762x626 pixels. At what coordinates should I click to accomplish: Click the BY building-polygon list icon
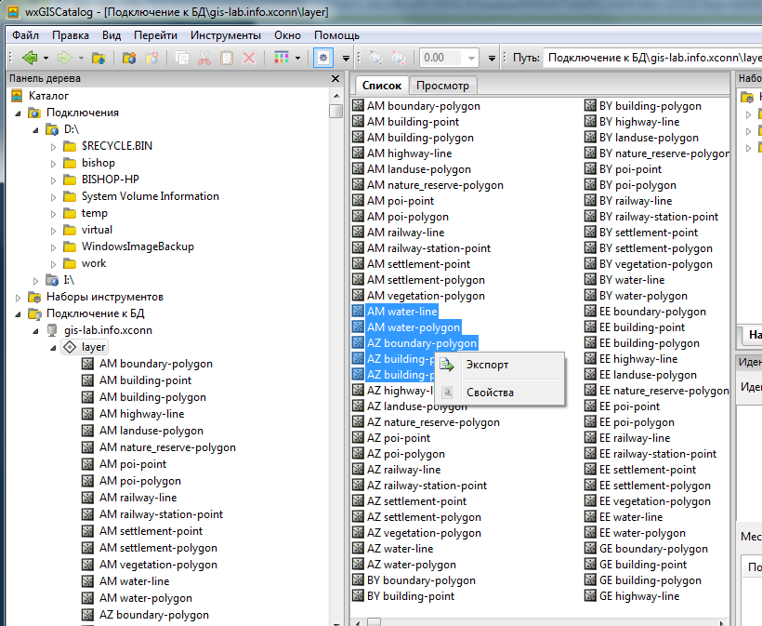(590, 105)
